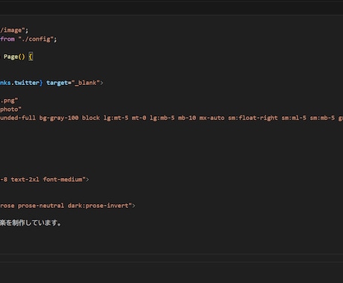Image resolution: width=343 pixels, height=283 pixels.
Task: Click the prose-neutral class name
Action: click(x=41, y=206)
